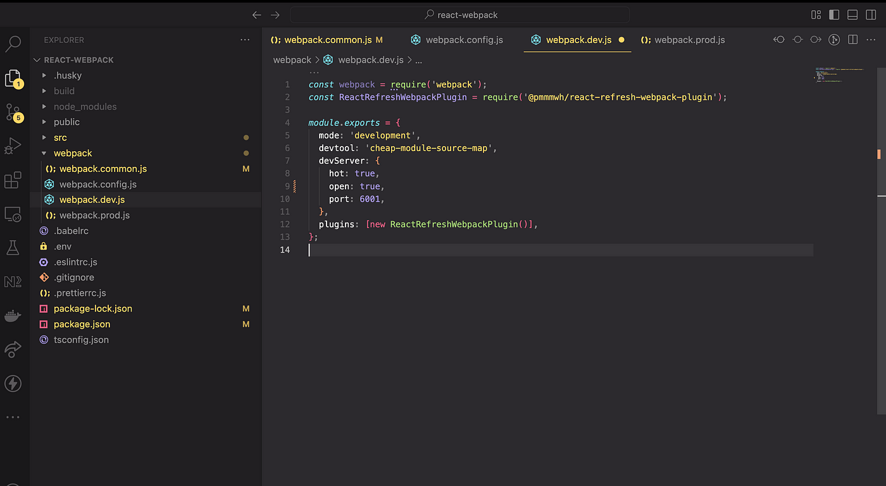The height and width of the screenshot is (486, 886).
Task: Click the EXPLORER panel title
Action: pos(64,40)
